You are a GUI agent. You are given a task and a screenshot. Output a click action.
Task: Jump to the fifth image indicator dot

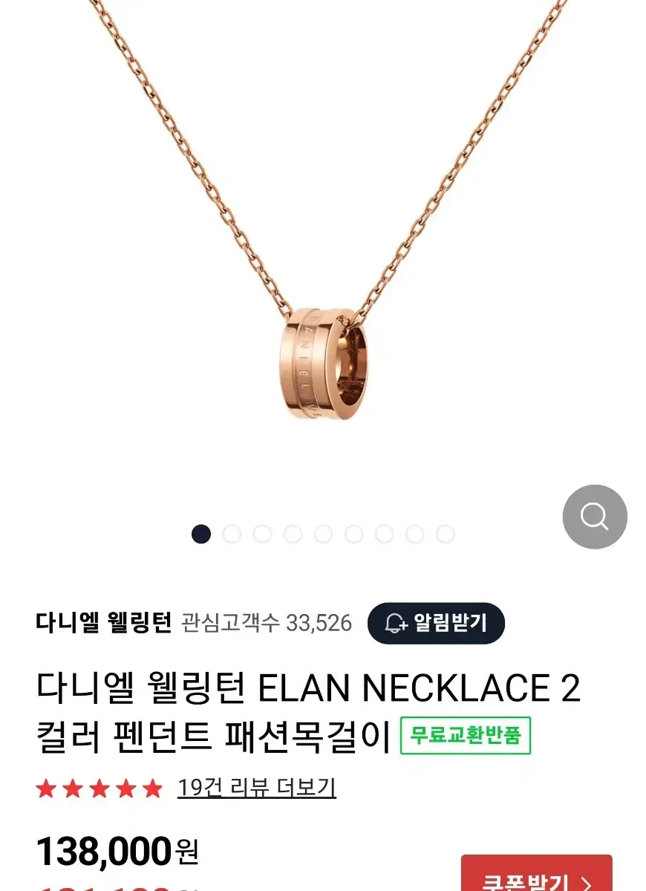coord(323,534)
